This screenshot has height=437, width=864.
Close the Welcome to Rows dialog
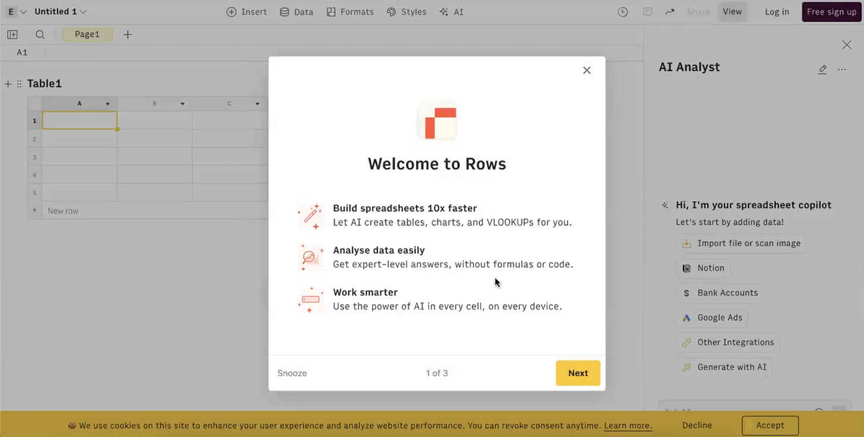[x=587, y=70]
